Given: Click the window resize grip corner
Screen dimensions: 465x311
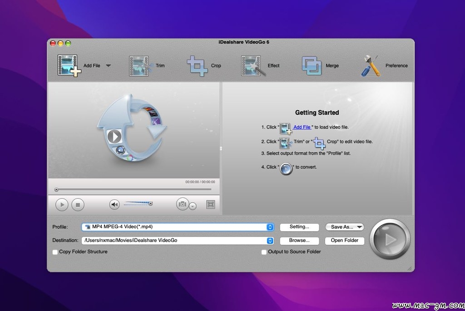Looking at the screenshot, I should [410, 268].
